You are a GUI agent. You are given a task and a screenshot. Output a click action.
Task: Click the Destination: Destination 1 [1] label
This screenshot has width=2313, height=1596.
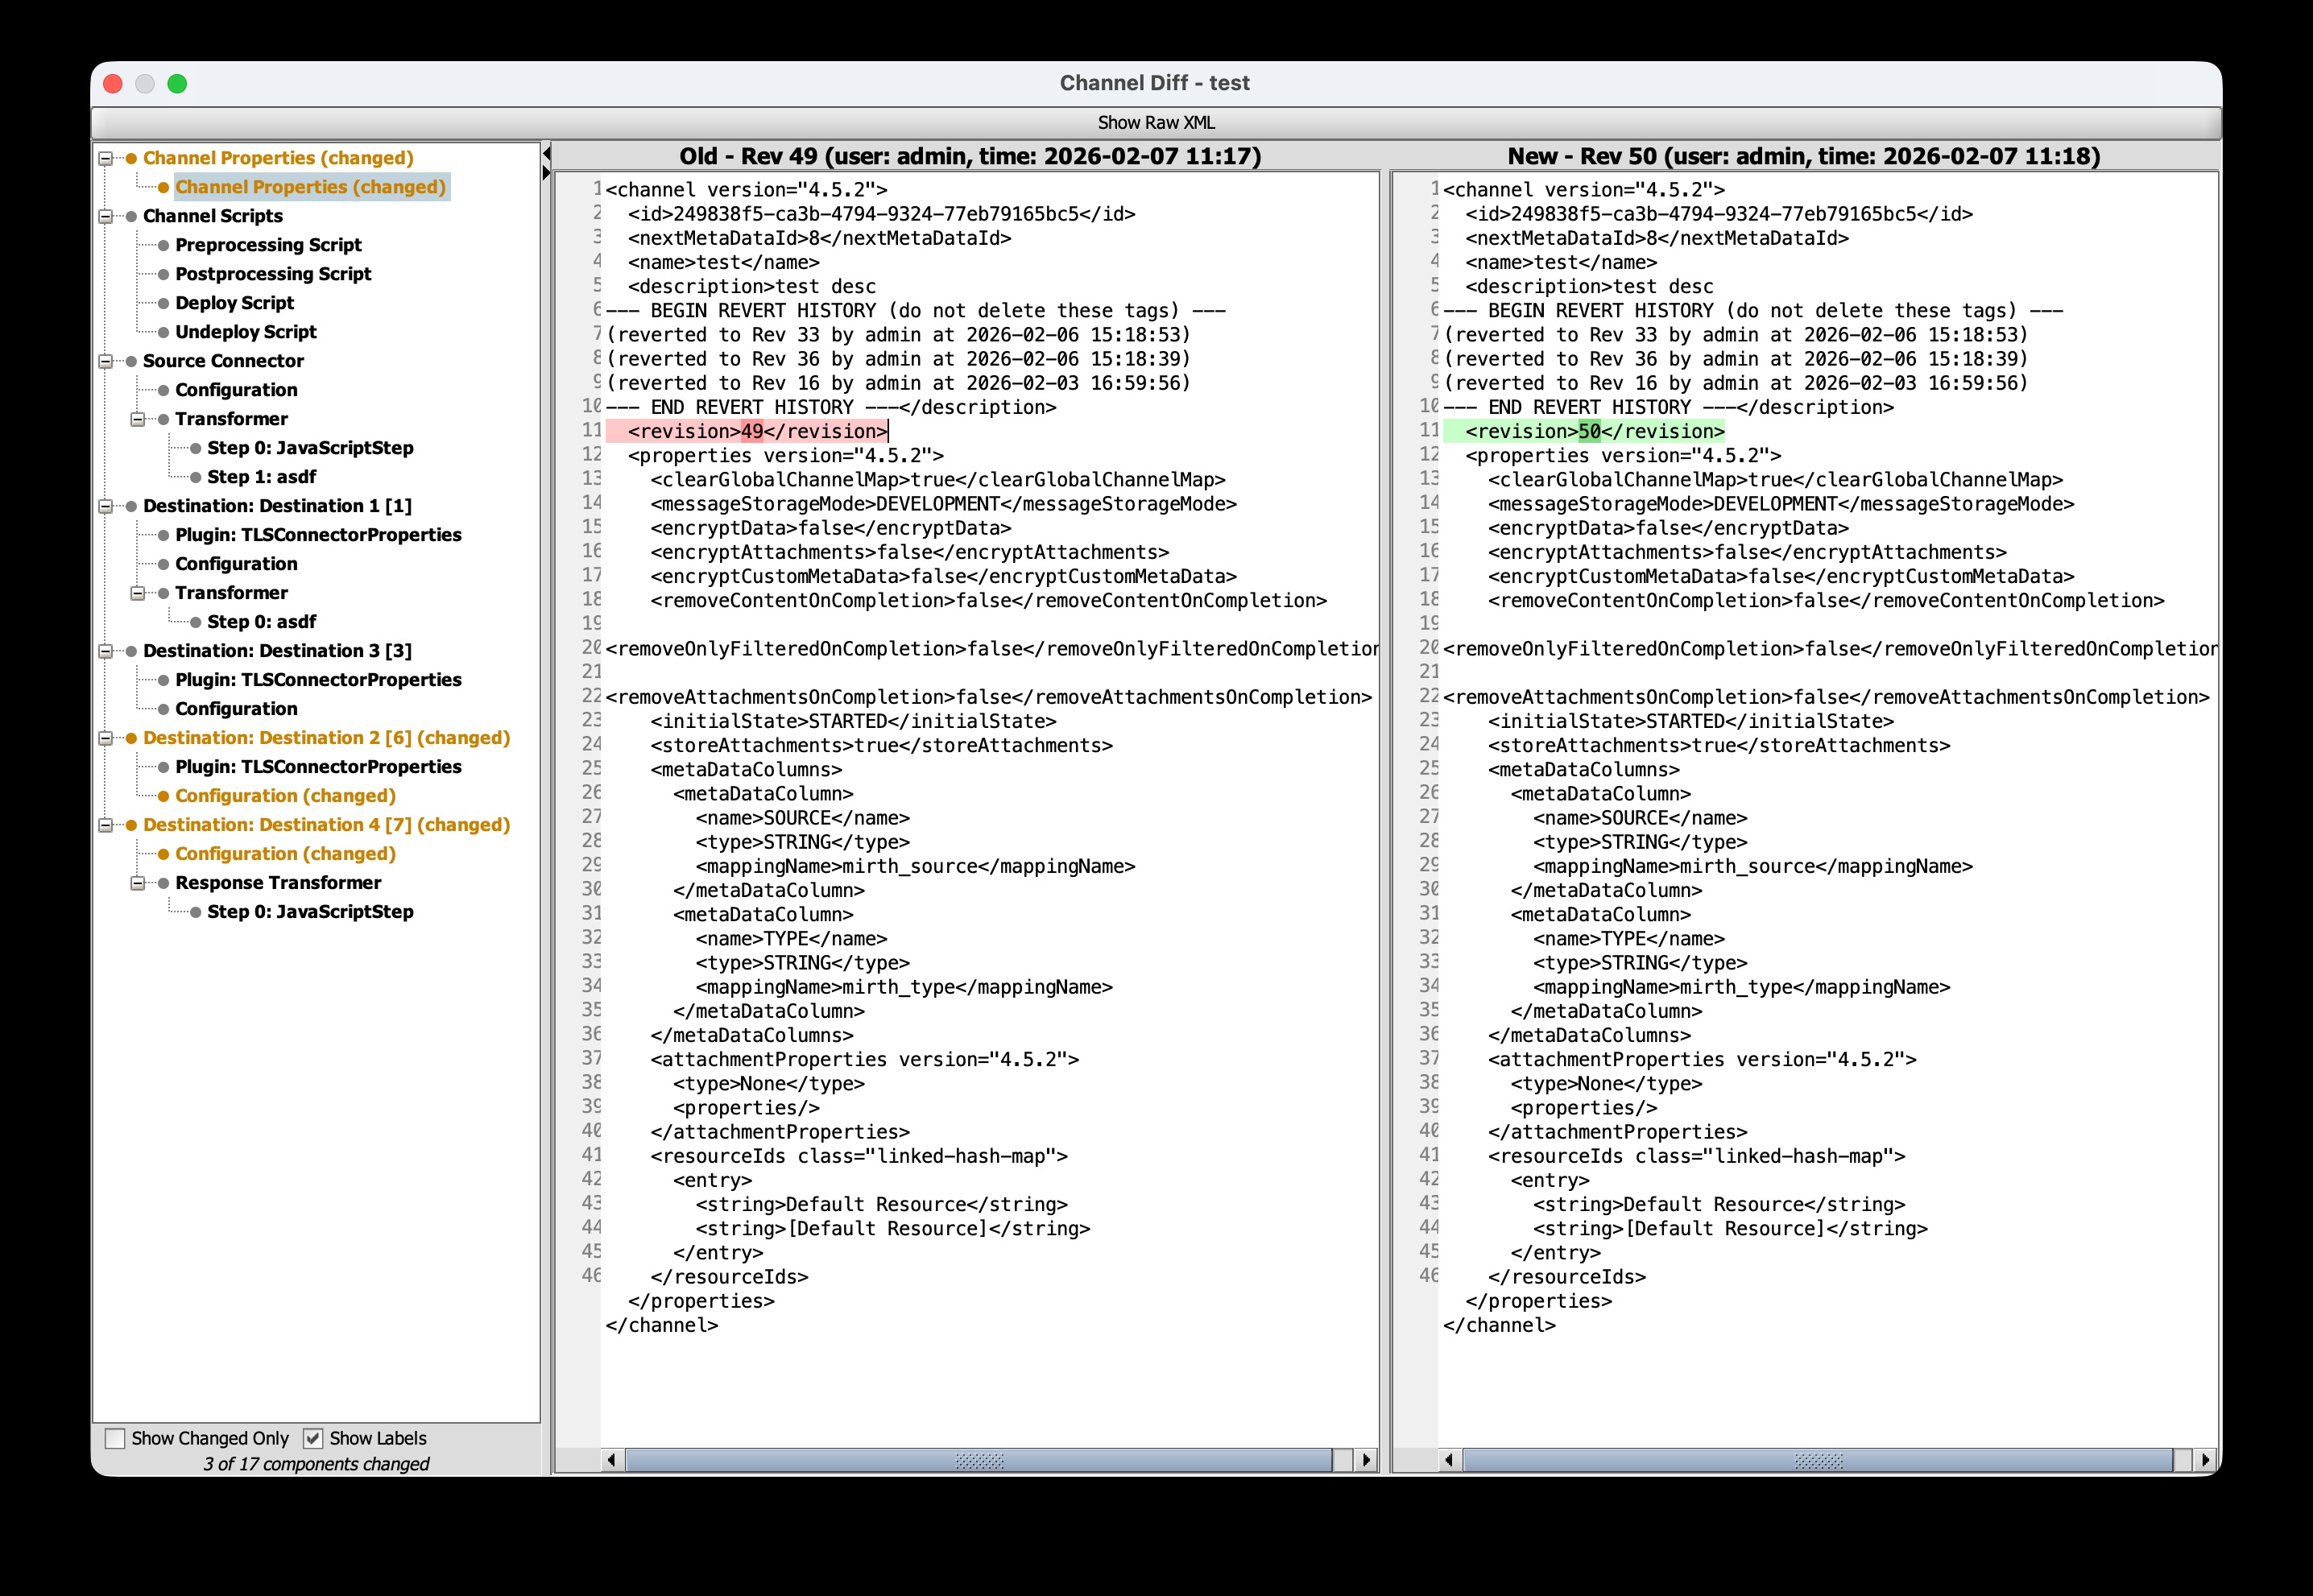[x=277, y=506]
